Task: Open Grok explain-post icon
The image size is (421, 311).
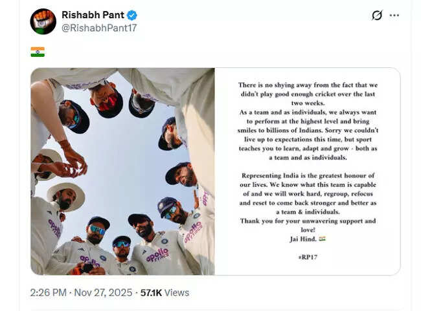Action: (x=377, y=16)
